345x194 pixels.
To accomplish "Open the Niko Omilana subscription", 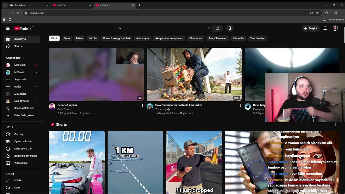I will click(x=22, y=101).
